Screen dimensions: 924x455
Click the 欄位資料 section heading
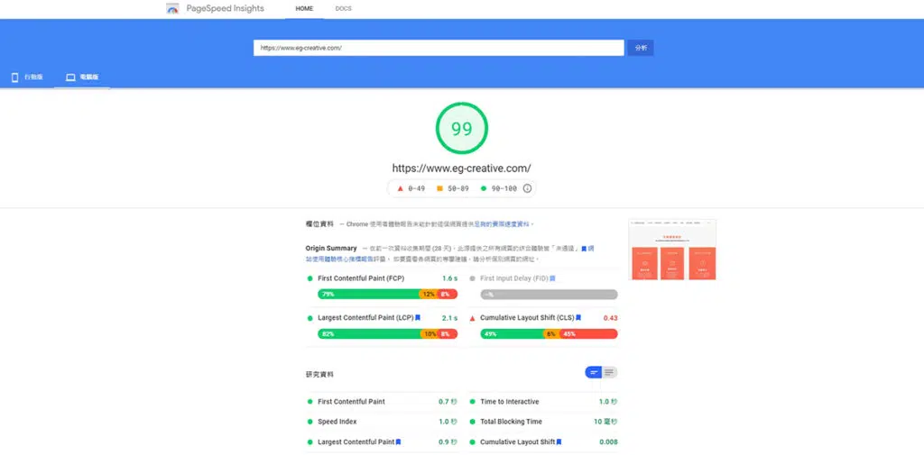319,224
